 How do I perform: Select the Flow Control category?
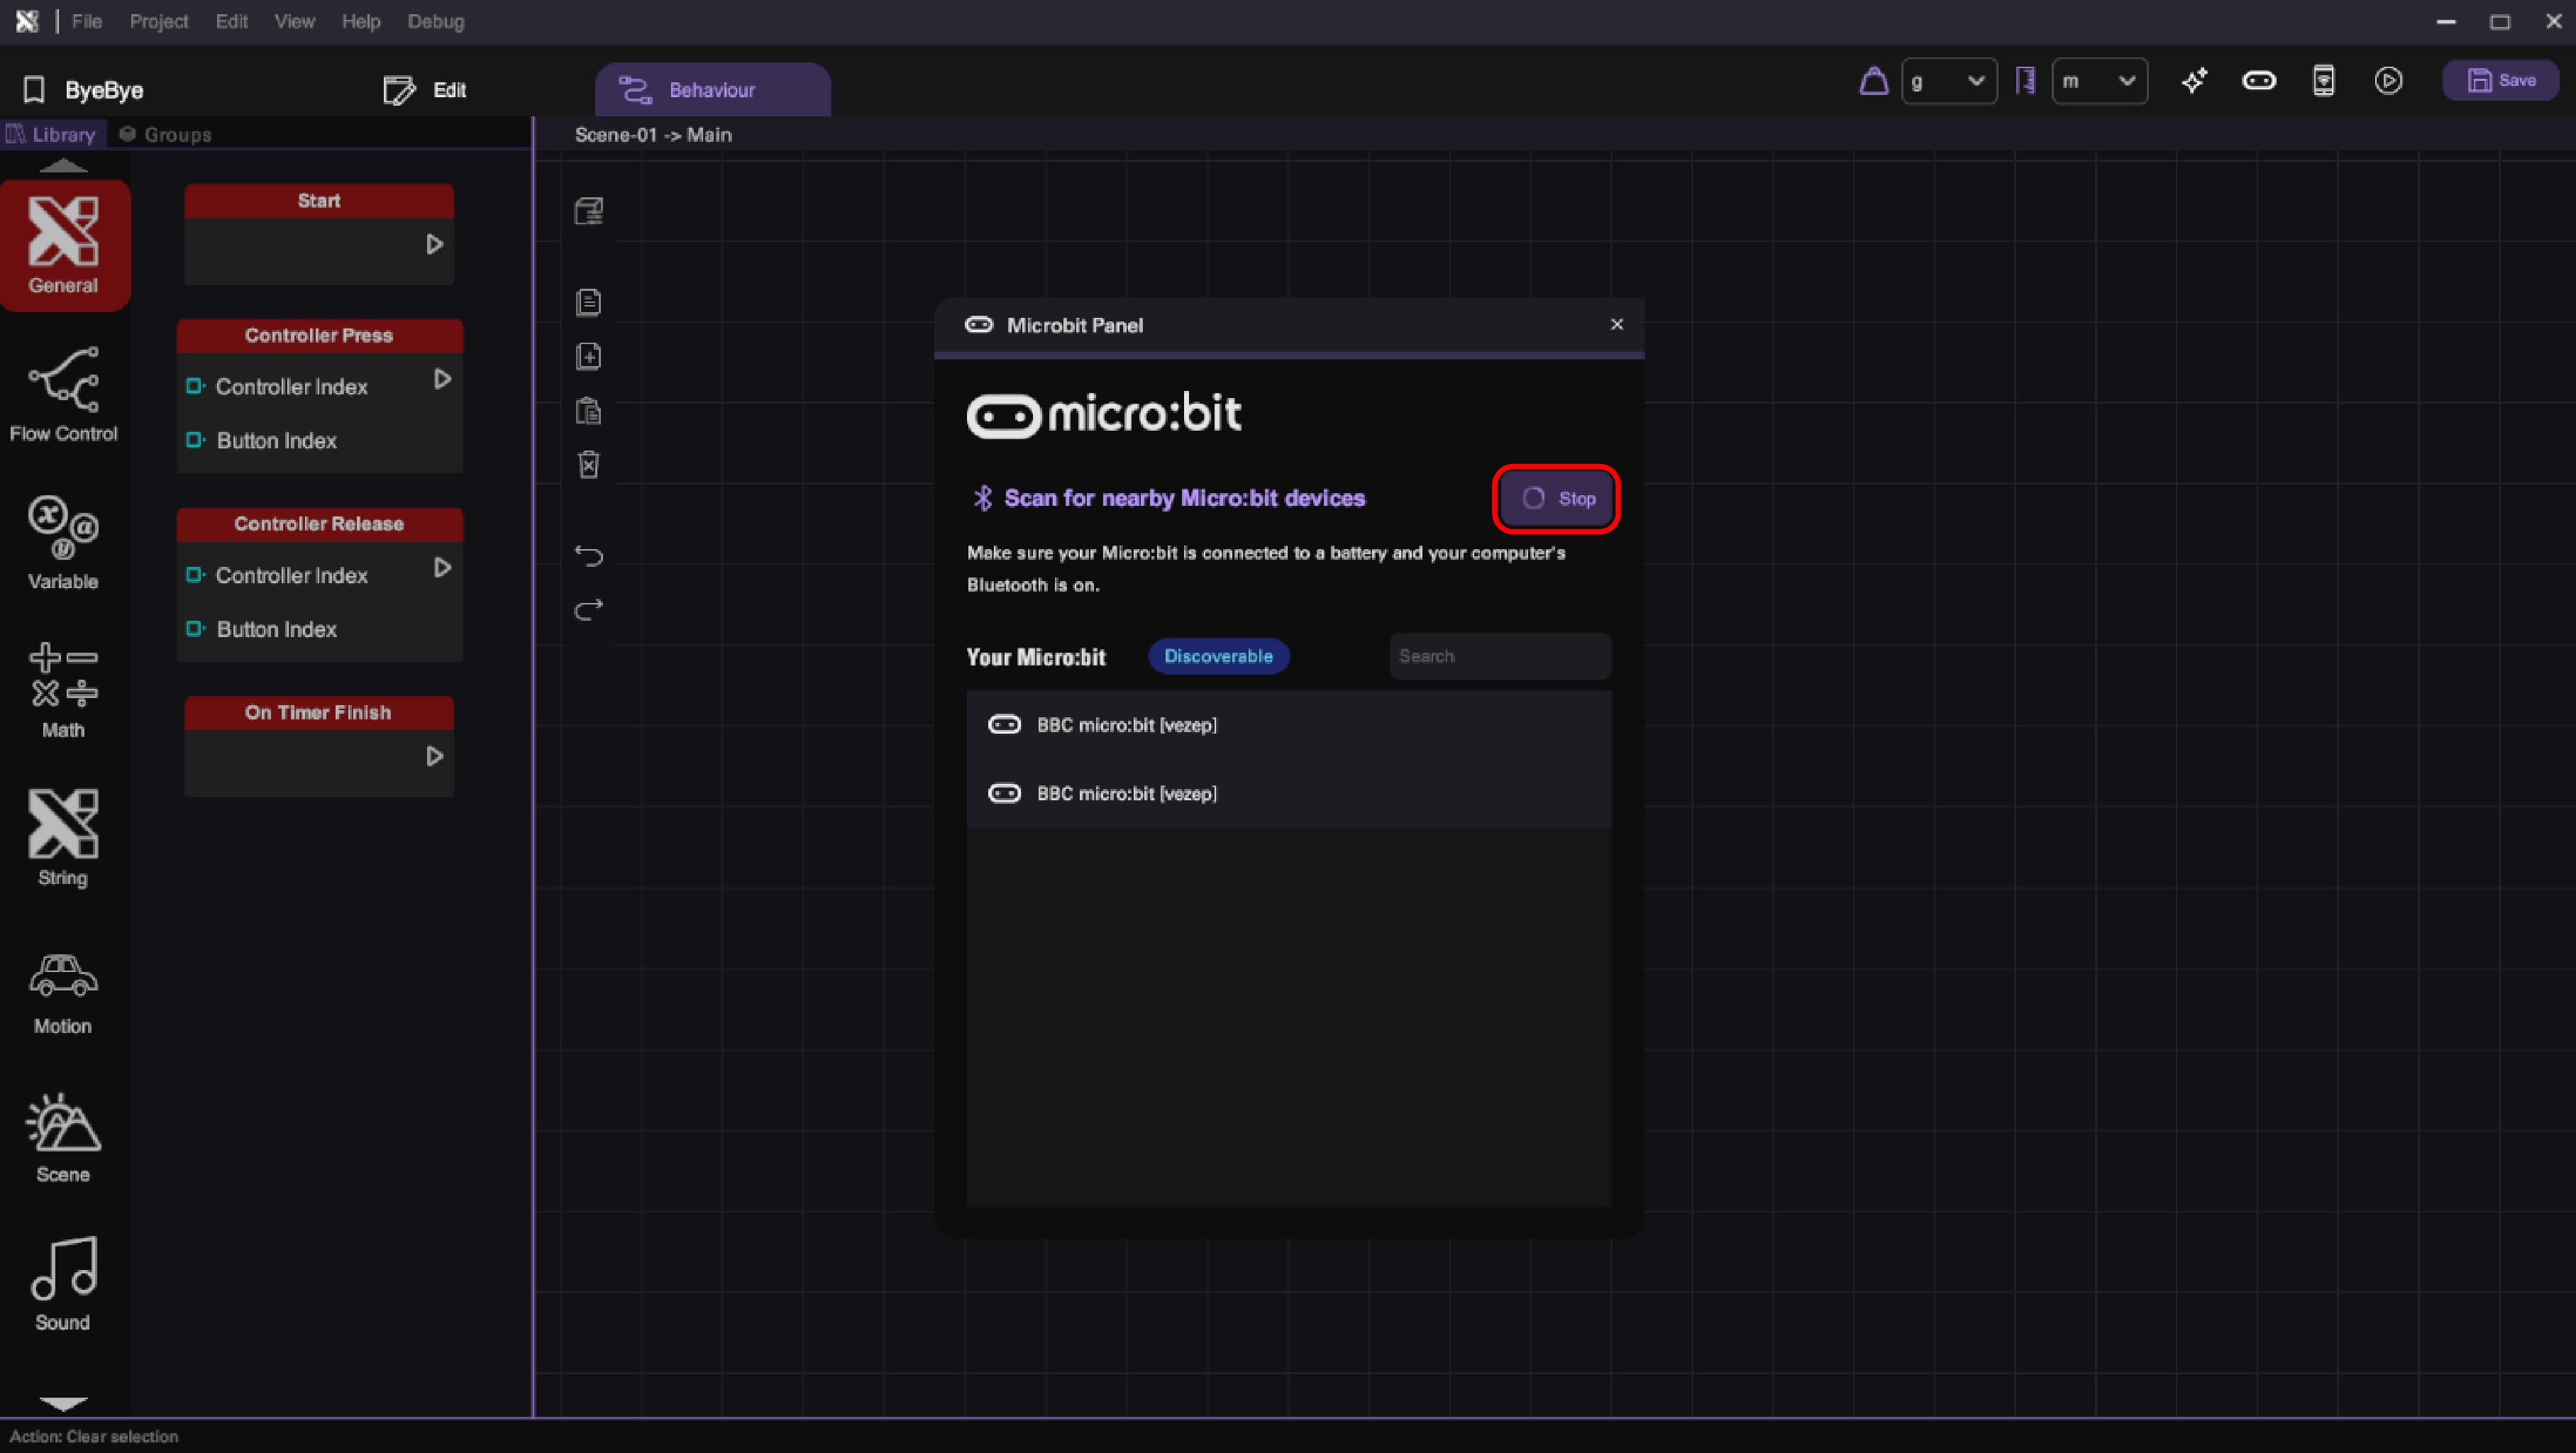[63, 394]
